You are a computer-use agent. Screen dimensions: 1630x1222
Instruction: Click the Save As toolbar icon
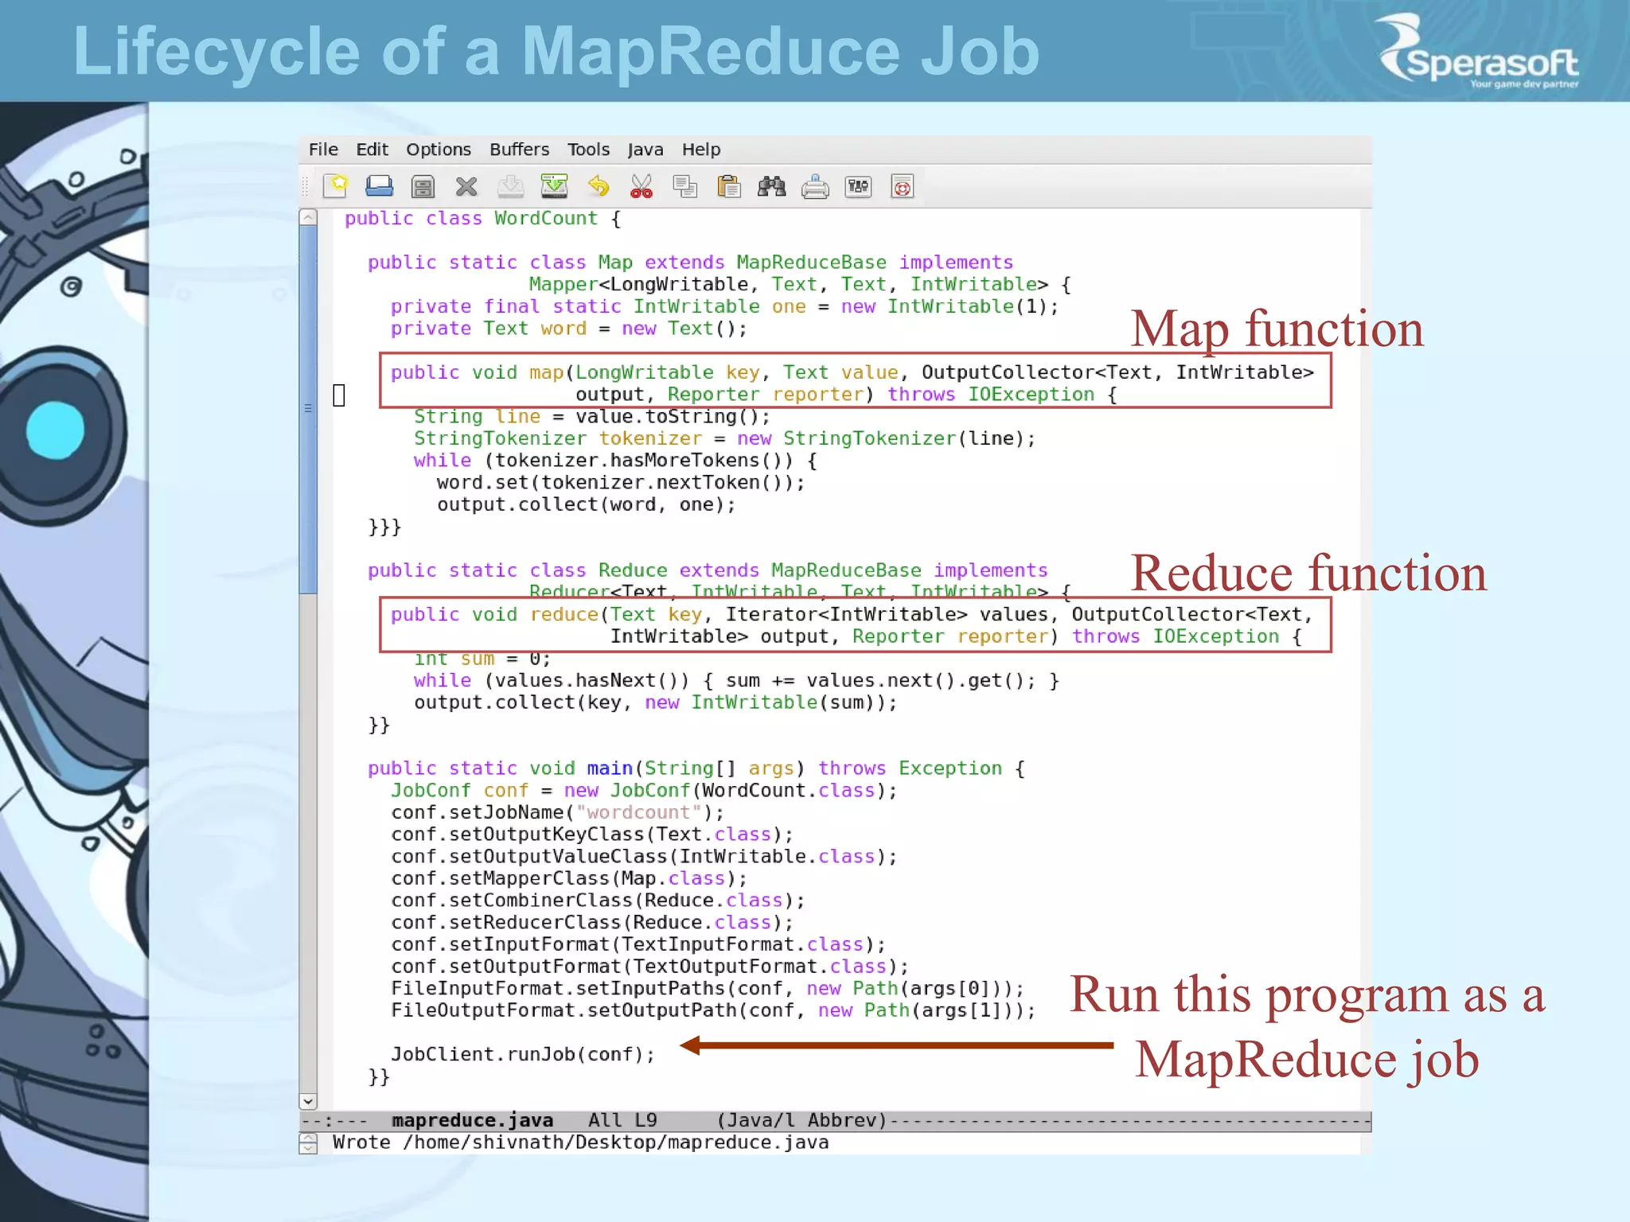point(554,186)
